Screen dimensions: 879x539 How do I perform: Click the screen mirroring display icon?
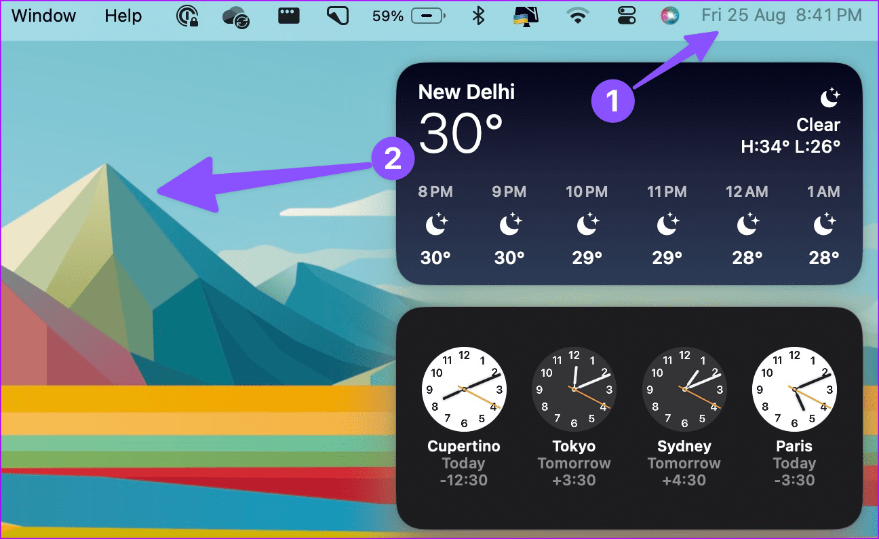(526, 15)
